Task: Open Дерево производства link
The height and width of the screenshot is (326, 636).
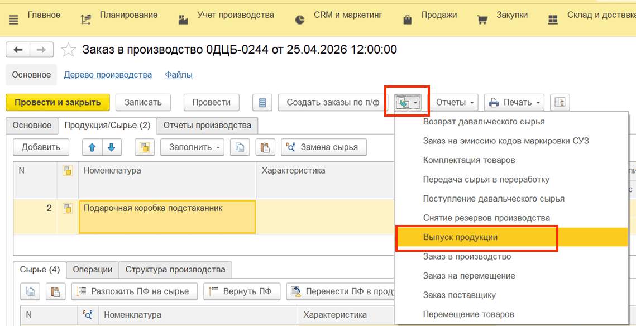Action: 108,75
